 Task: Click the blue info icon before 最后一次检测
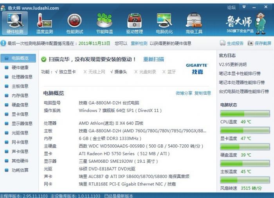pyautogui.click(x=3, y=43)
